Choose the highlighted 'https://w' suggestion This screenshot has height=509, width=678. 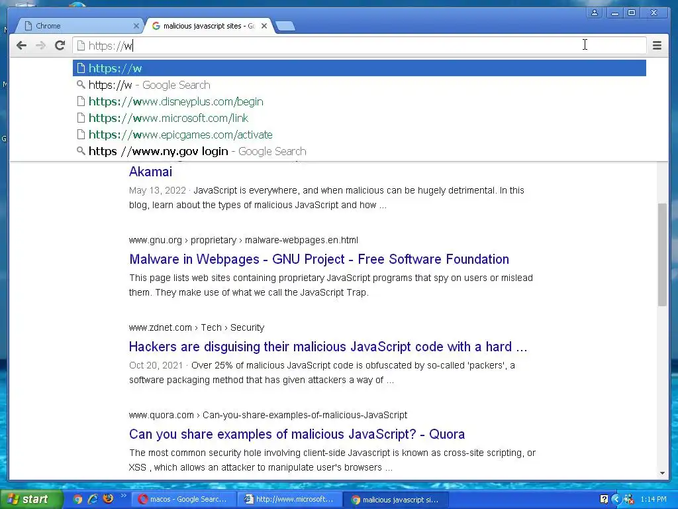(x=360, y=68)
